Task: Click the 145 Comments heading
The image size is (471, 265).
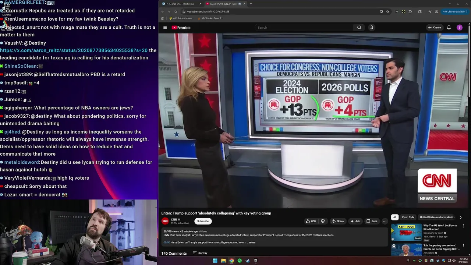Action: click(174, 253)
